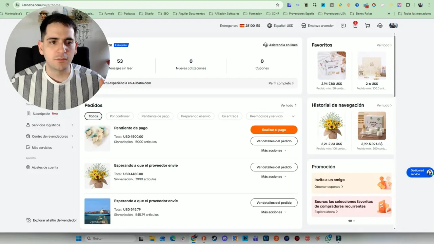Screen dimensions: 434x244
Task: Click the 24H support headset icon in header
Action: tap(380, 26)
